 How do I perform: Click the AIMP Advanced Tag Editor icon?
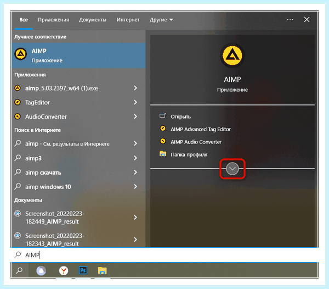click(x=163, y=129)
